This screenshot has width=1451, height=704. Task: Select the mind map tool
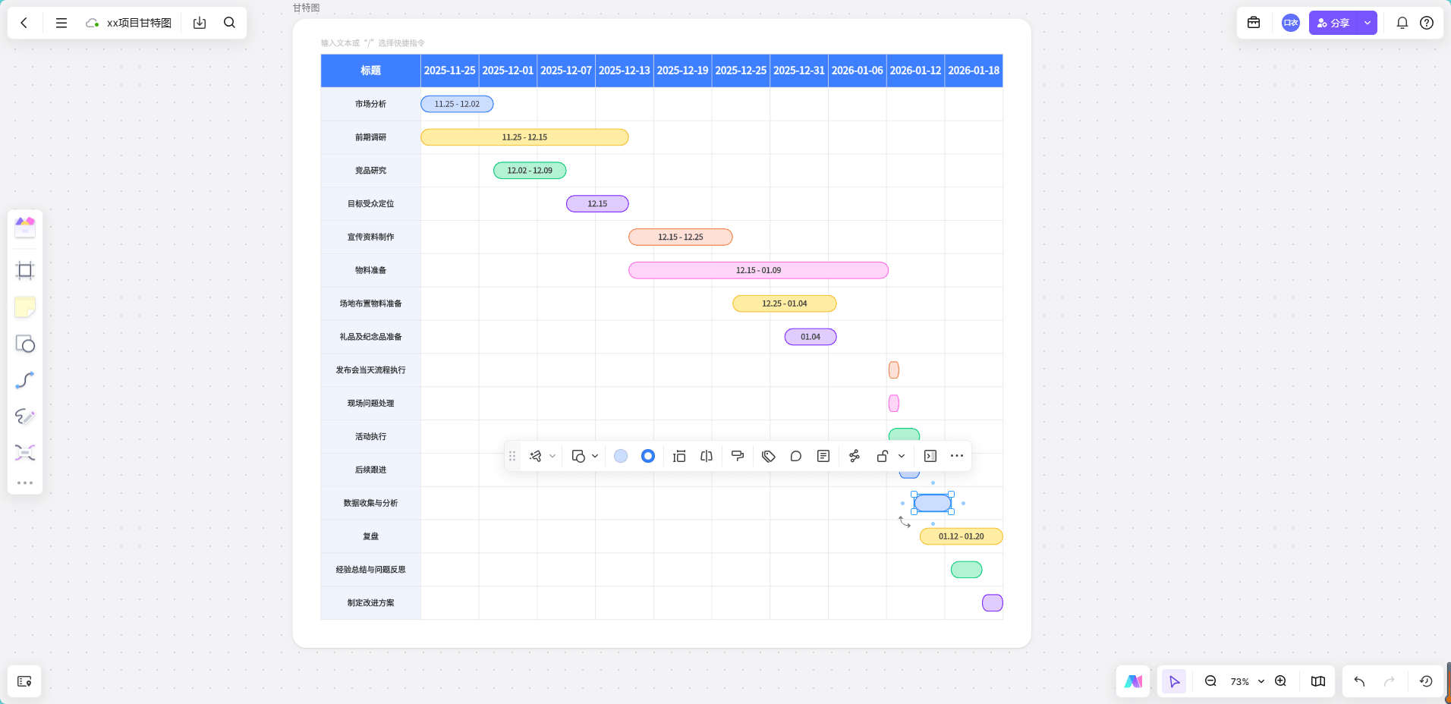(x=25, y=453)
